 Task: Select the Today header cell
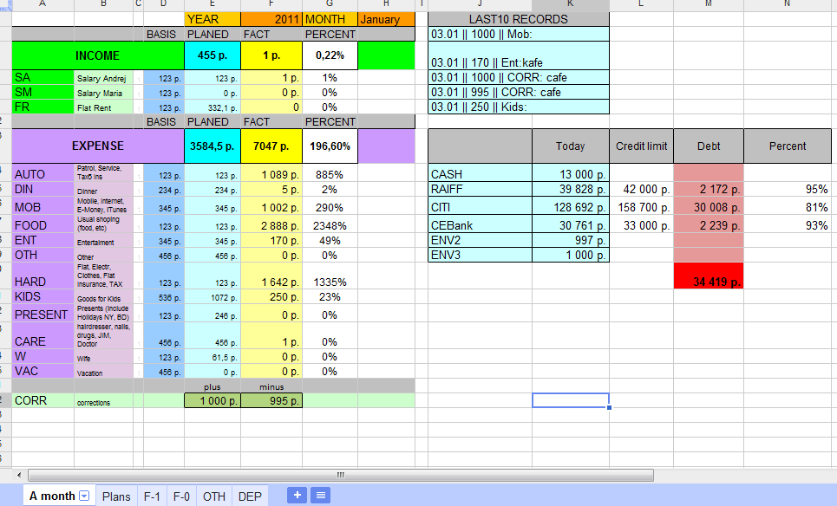[571, 146]
